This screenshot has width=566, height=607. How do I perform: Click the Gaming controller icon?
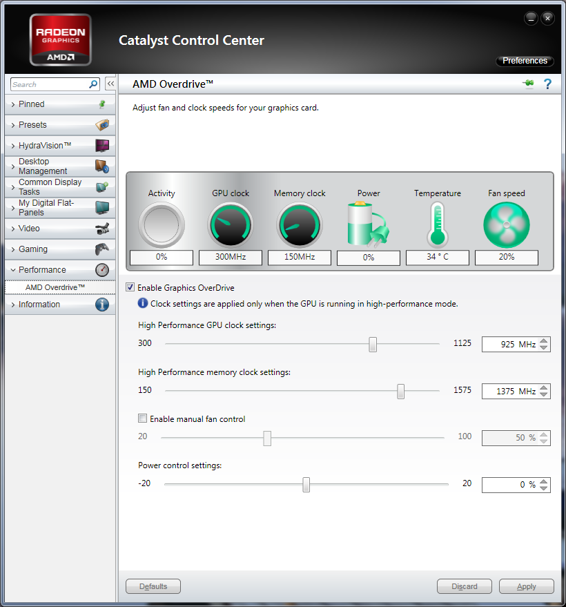pos(102,249)
